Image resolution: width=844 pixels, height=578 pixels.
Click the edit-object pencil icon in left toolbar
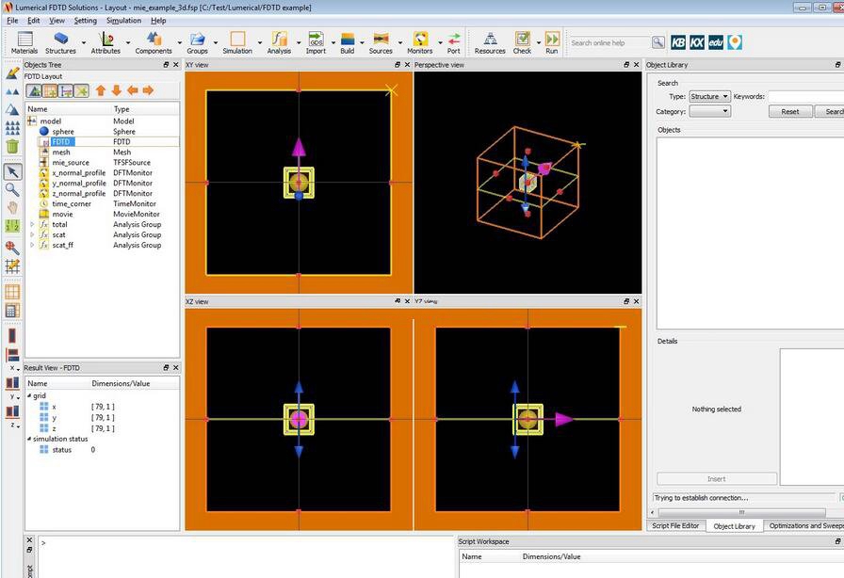click(12, 73)
